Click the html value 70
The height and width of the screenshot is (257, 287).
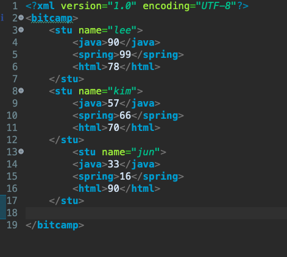tap(113, 128)
